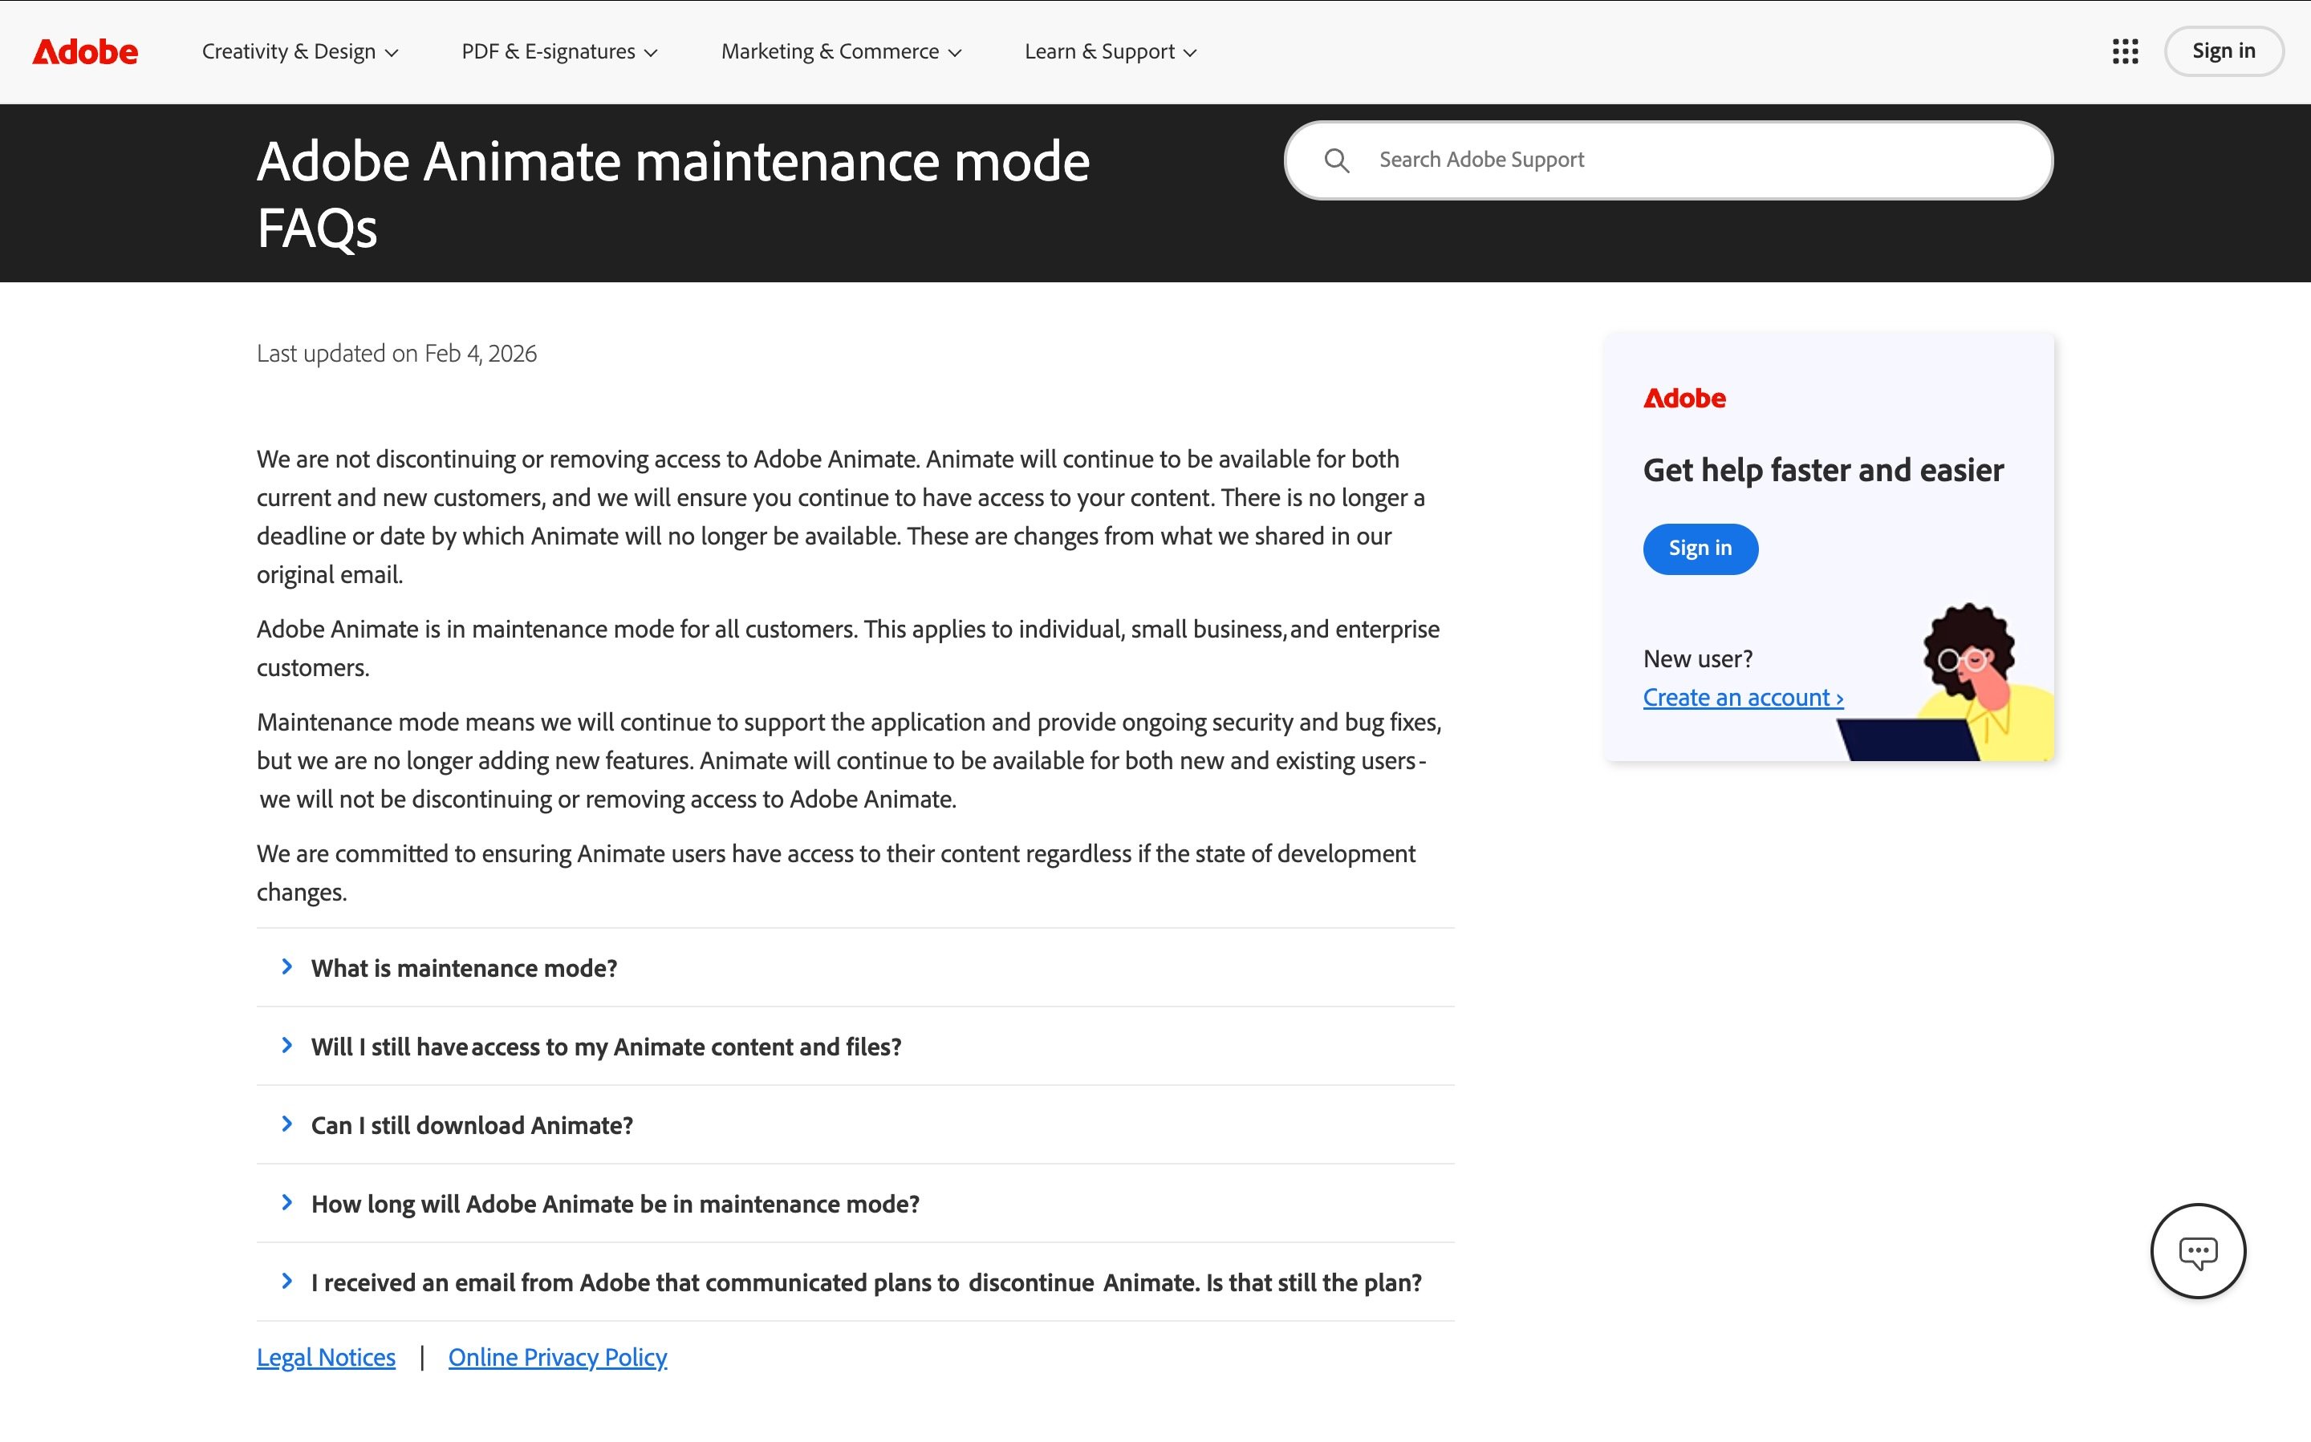This screenshot has height=1442, width=2311.
Task: Open the chat support bubble
Action: (2199, 1251)
